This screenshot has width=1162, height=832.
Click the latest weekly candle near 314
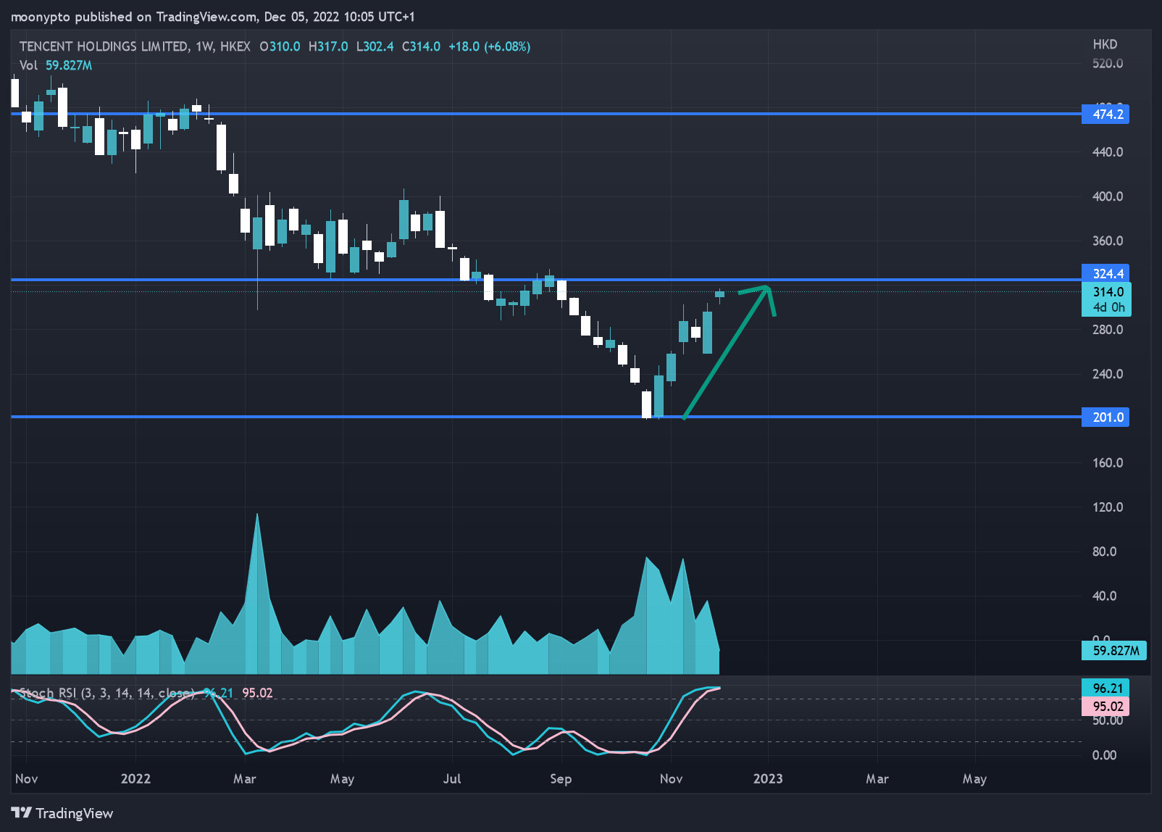click(x=719, y=294)
